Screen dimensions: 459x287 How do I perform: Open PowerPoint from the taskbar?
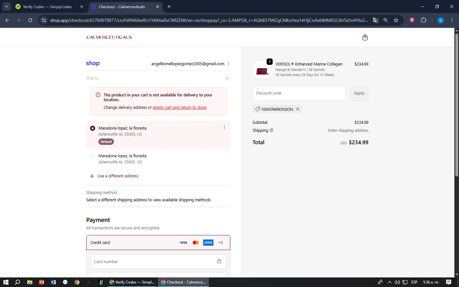42,282
